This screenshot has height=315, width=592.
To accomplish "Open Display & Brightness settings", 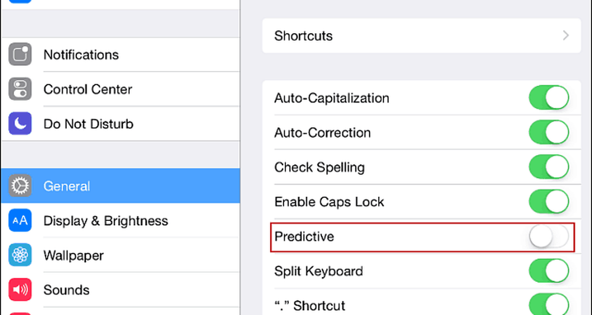I will [105, 221].
